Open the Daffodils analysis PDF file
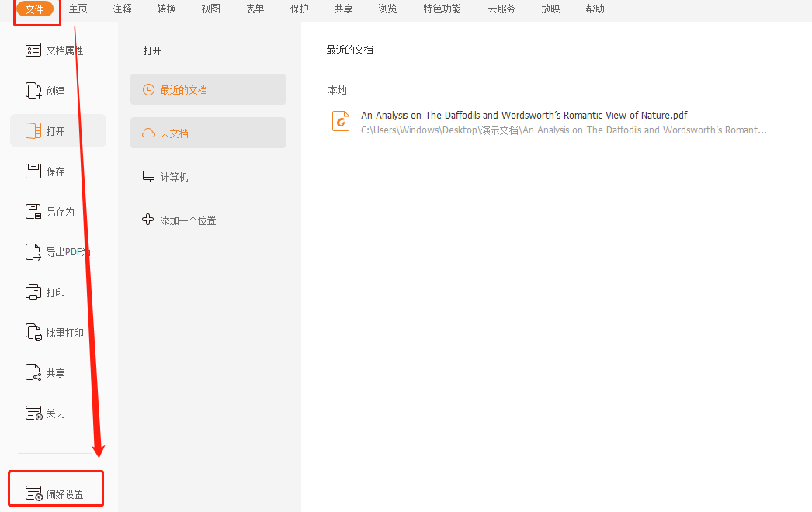Image resolution: width=812 pixels, height=512 pixels. (x=523, y=114)
